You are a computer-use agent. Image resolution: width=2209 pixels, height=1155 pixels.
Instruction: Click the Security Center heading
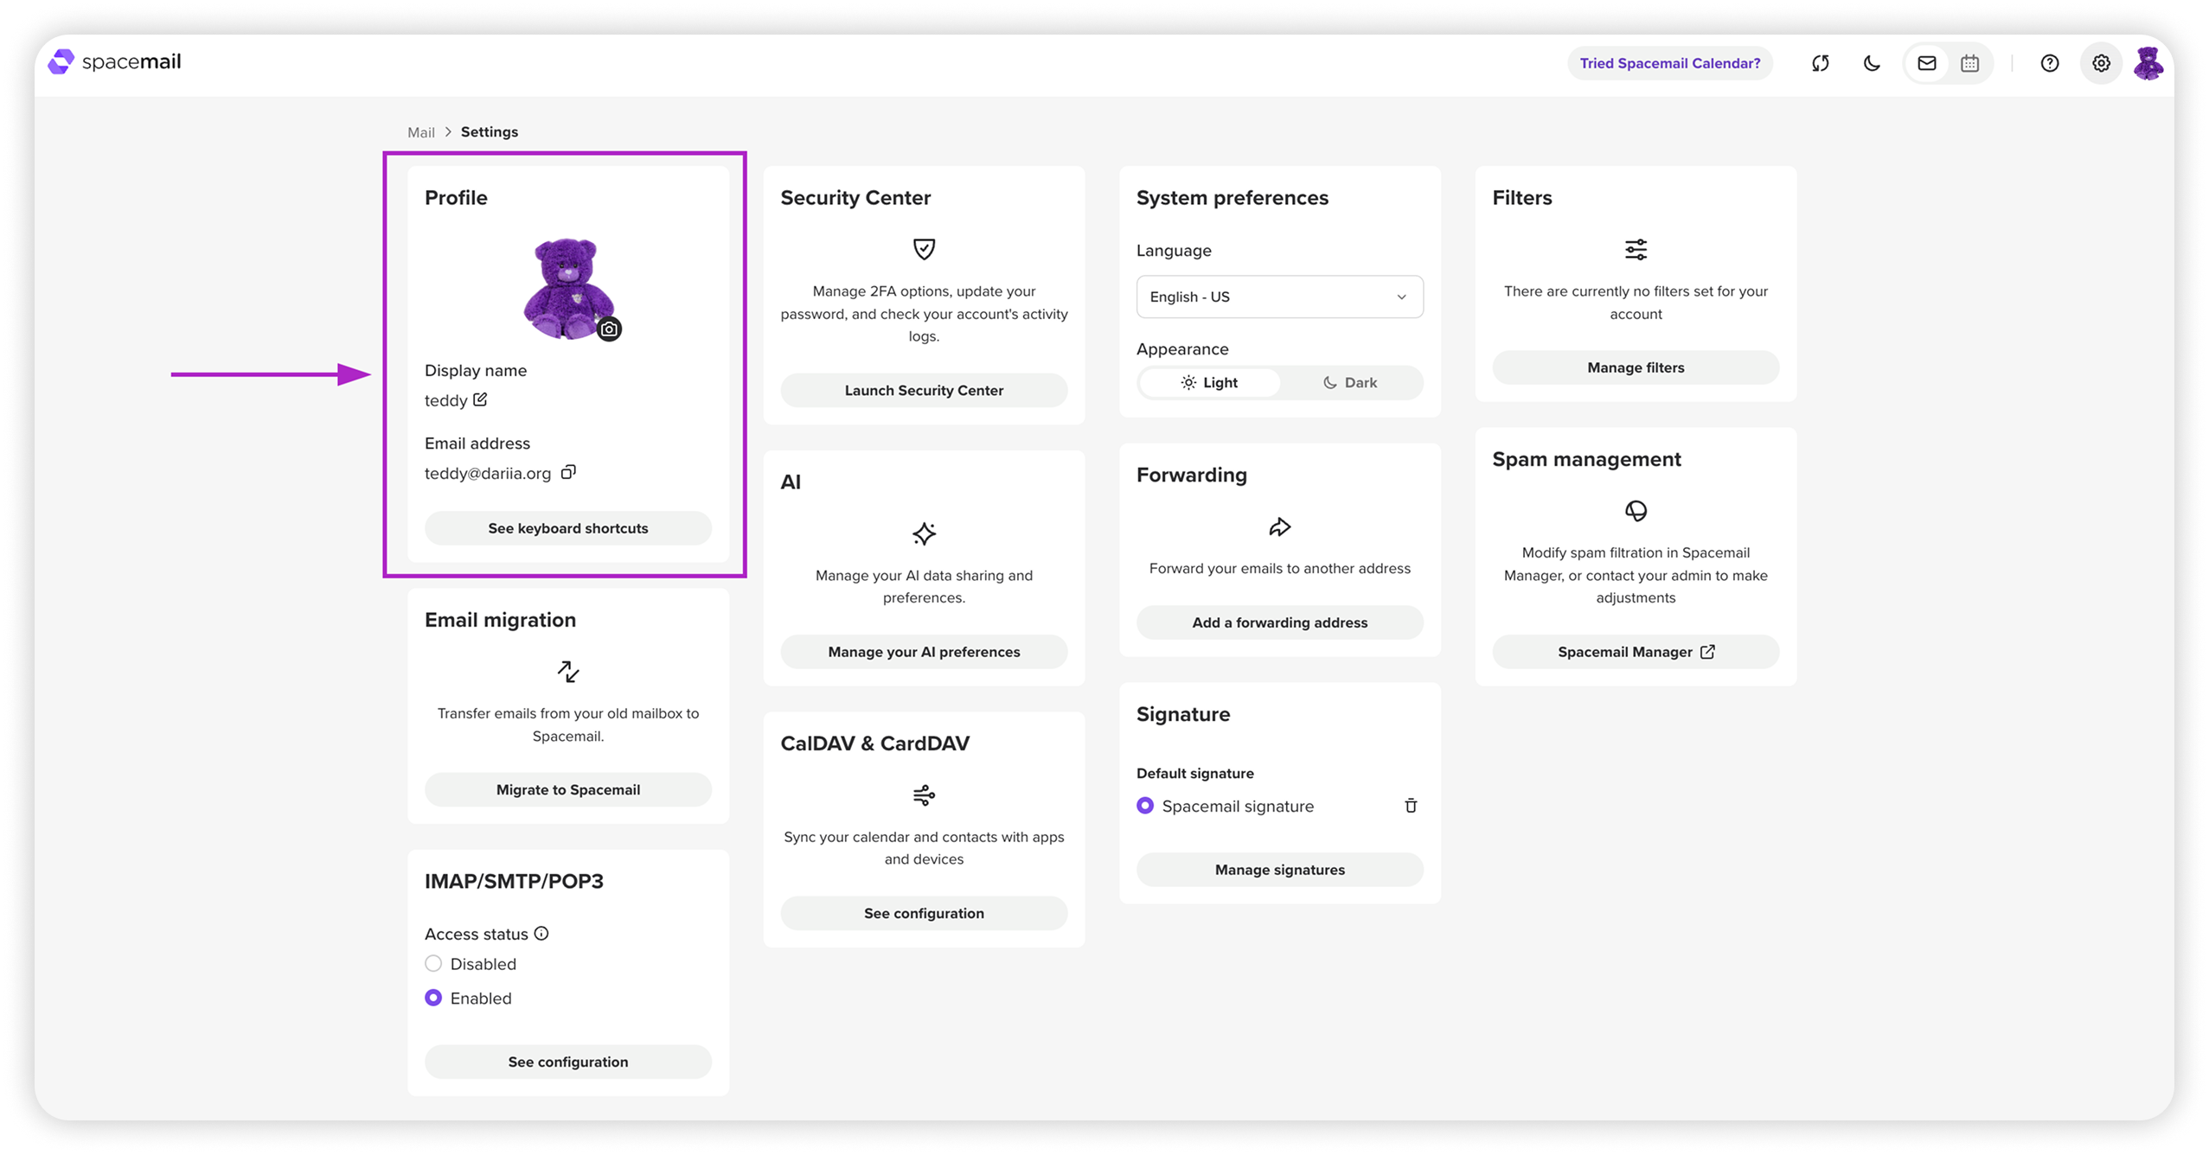(855, 198)
